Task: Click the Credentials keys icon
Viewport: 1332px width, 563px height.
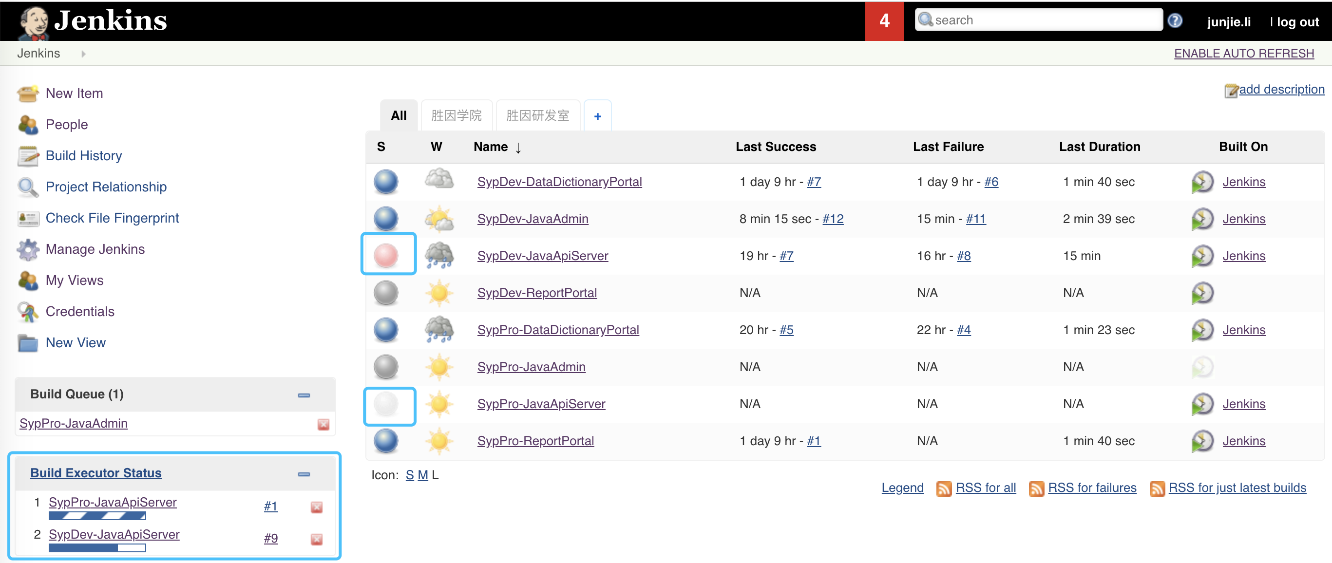Action: coord(28,311)
